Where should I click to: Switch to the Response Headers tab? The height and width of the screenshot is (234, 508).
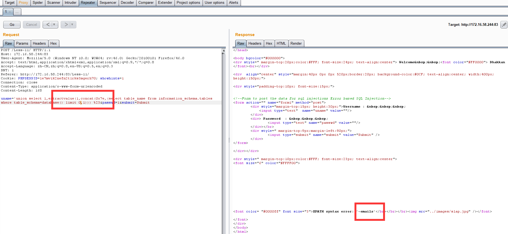[255, 44]
